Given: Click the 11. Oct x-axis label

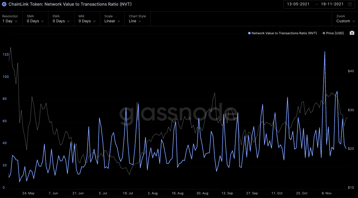Looking at the screenshot, I should (x=277, y=193).
